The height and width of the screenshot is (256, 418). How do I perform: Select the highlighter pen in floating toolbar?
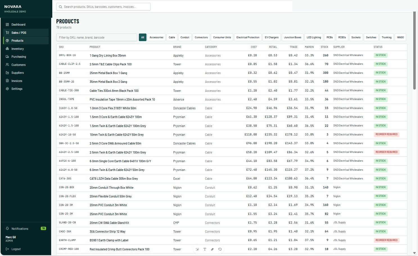click(212, 249)
